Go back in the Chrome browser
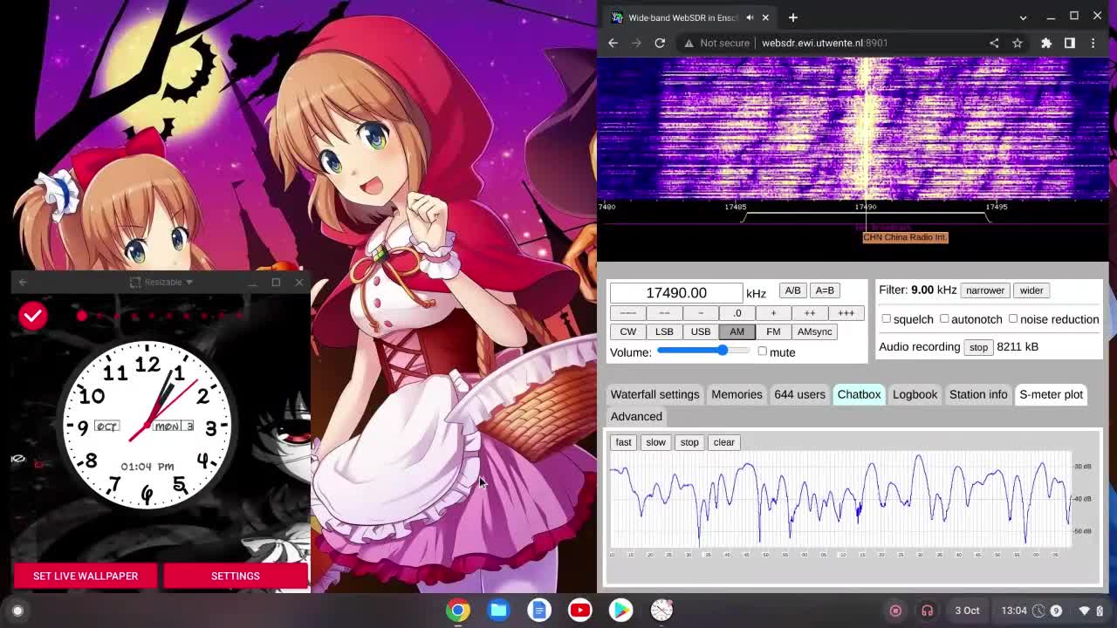The image size is (1117, 628). (613, 43)
